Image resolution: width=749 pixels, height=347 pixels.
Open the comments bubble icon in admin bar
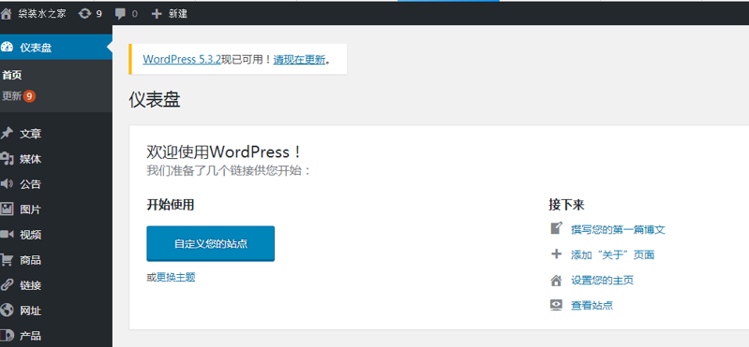click(x=120, y=14)
